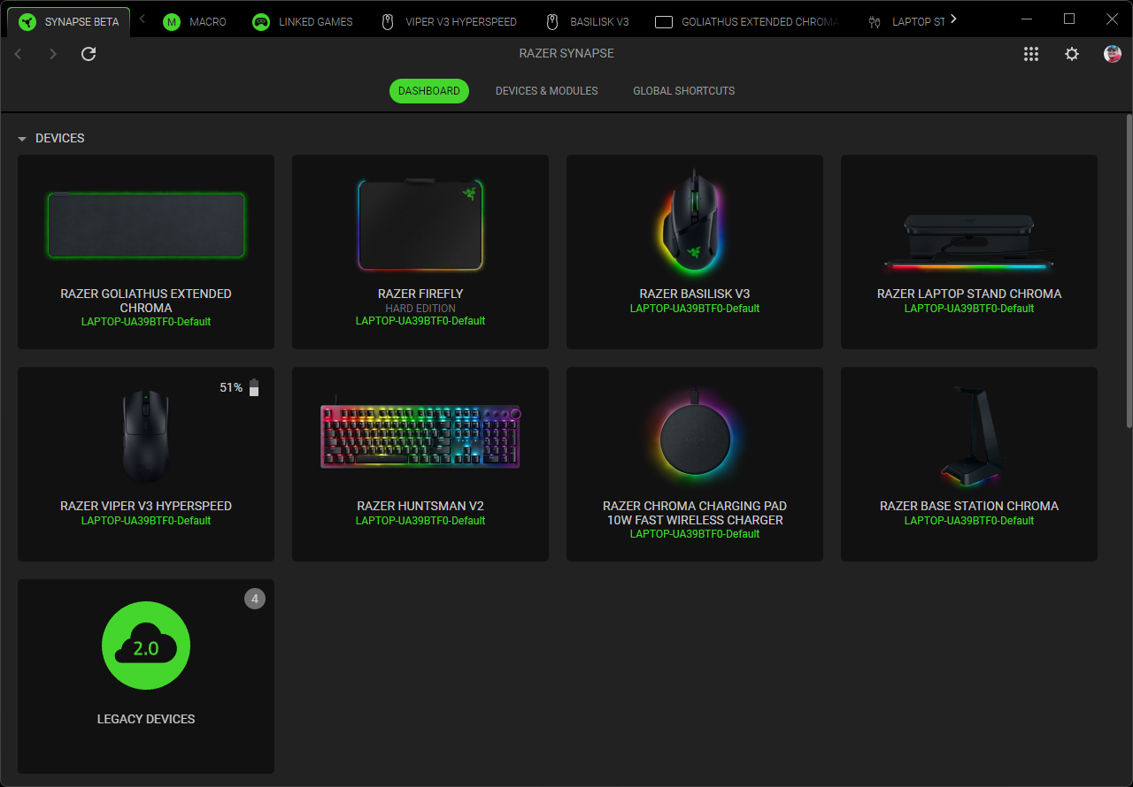Click the profile label under Laptop Stand Chroma
Image resolution: width=1133 pixels, height=787 pixels.
(969, 309)
